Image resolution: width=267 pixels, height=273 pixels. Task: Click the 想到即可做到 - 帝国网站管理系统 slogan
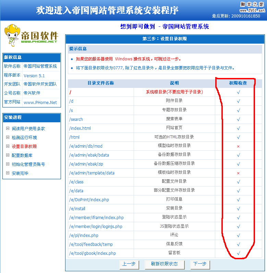click(x=165, y=27)
